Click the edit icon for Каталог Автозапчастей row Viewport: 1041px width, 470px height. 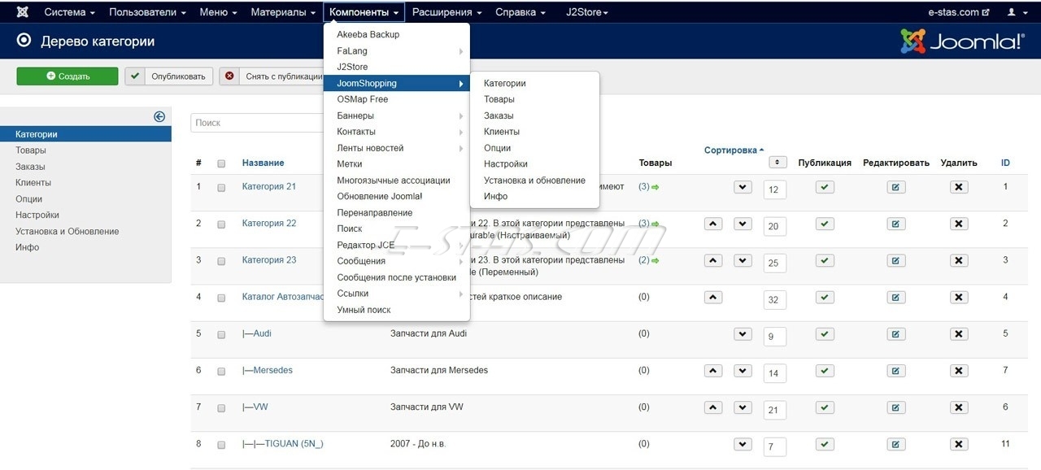[x=895, y=298]
